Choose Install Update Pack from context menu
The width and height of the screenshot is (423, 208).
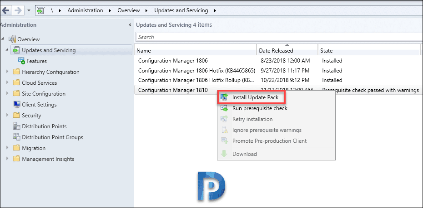(x=276, y=97)
